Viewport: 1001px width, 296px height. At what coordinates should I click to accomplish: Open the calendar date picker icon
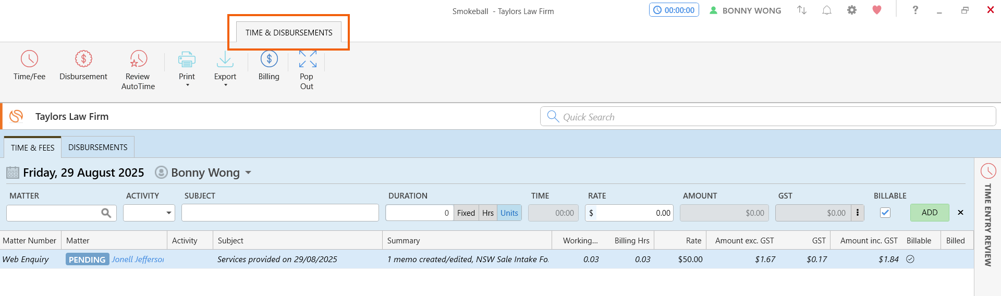click(13, 172)
